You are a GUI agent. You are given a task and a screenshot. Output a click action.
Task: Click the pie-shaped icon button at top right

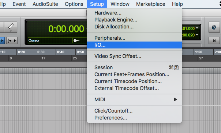pyautogui.click(x=214, y=27)
